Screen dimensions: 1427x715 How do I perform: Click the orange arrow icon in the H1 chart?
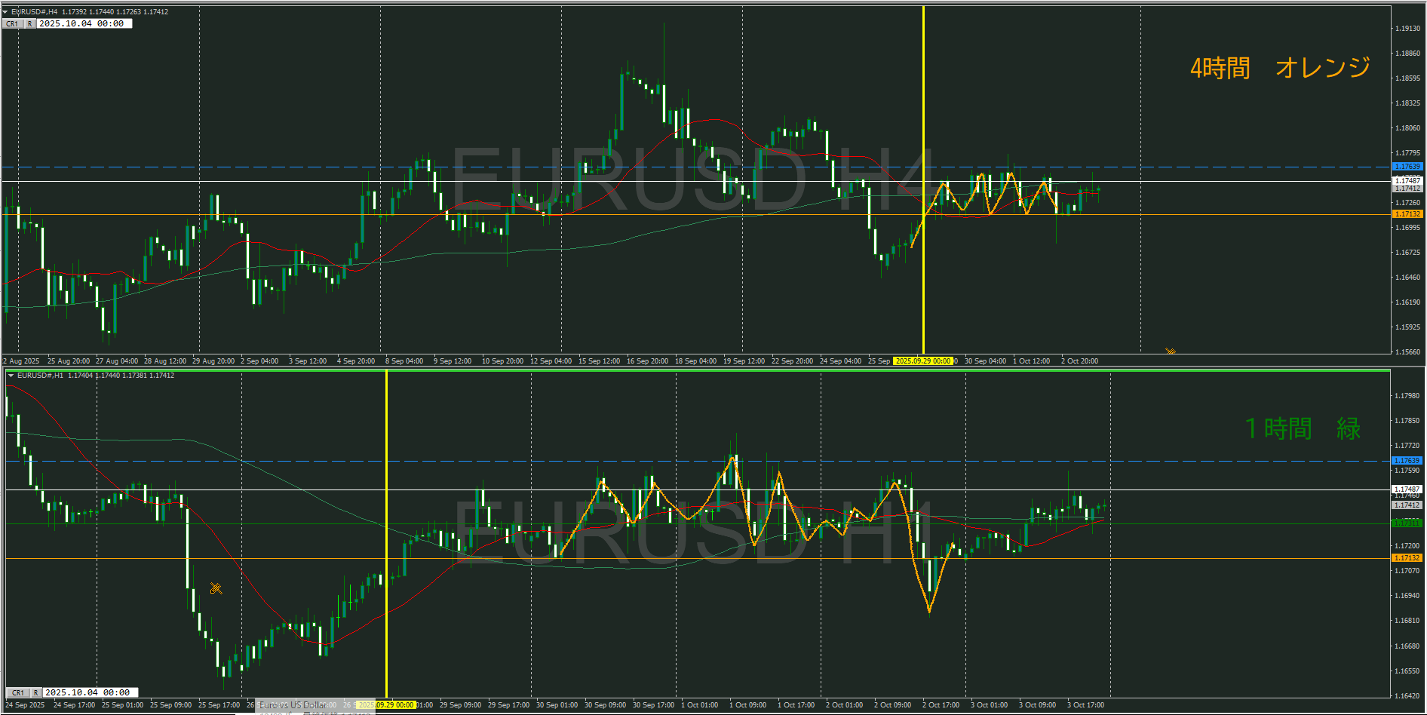(216, 588)
